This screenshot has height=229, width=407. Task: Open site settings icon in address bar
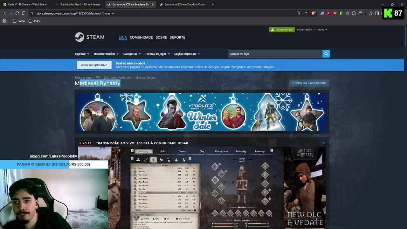click(x=32, y=13)
